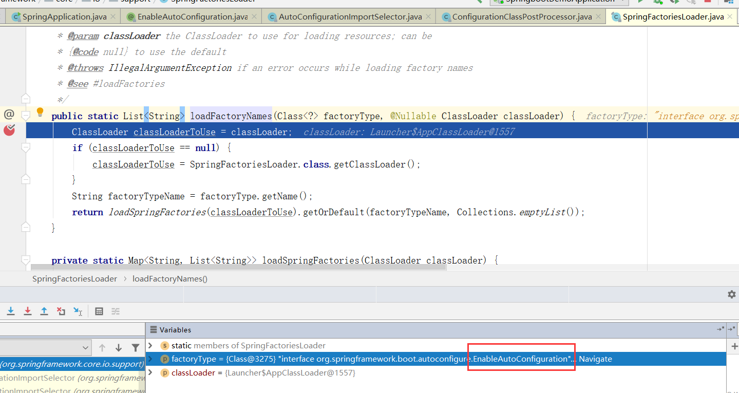
Task: Click the yellow lightbulb intention icon
Action: 40,113
